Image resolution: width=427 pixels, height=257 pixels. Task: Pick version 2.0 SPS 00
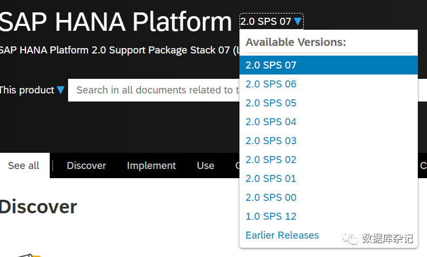pyautogui.click(x=271, y=198)
